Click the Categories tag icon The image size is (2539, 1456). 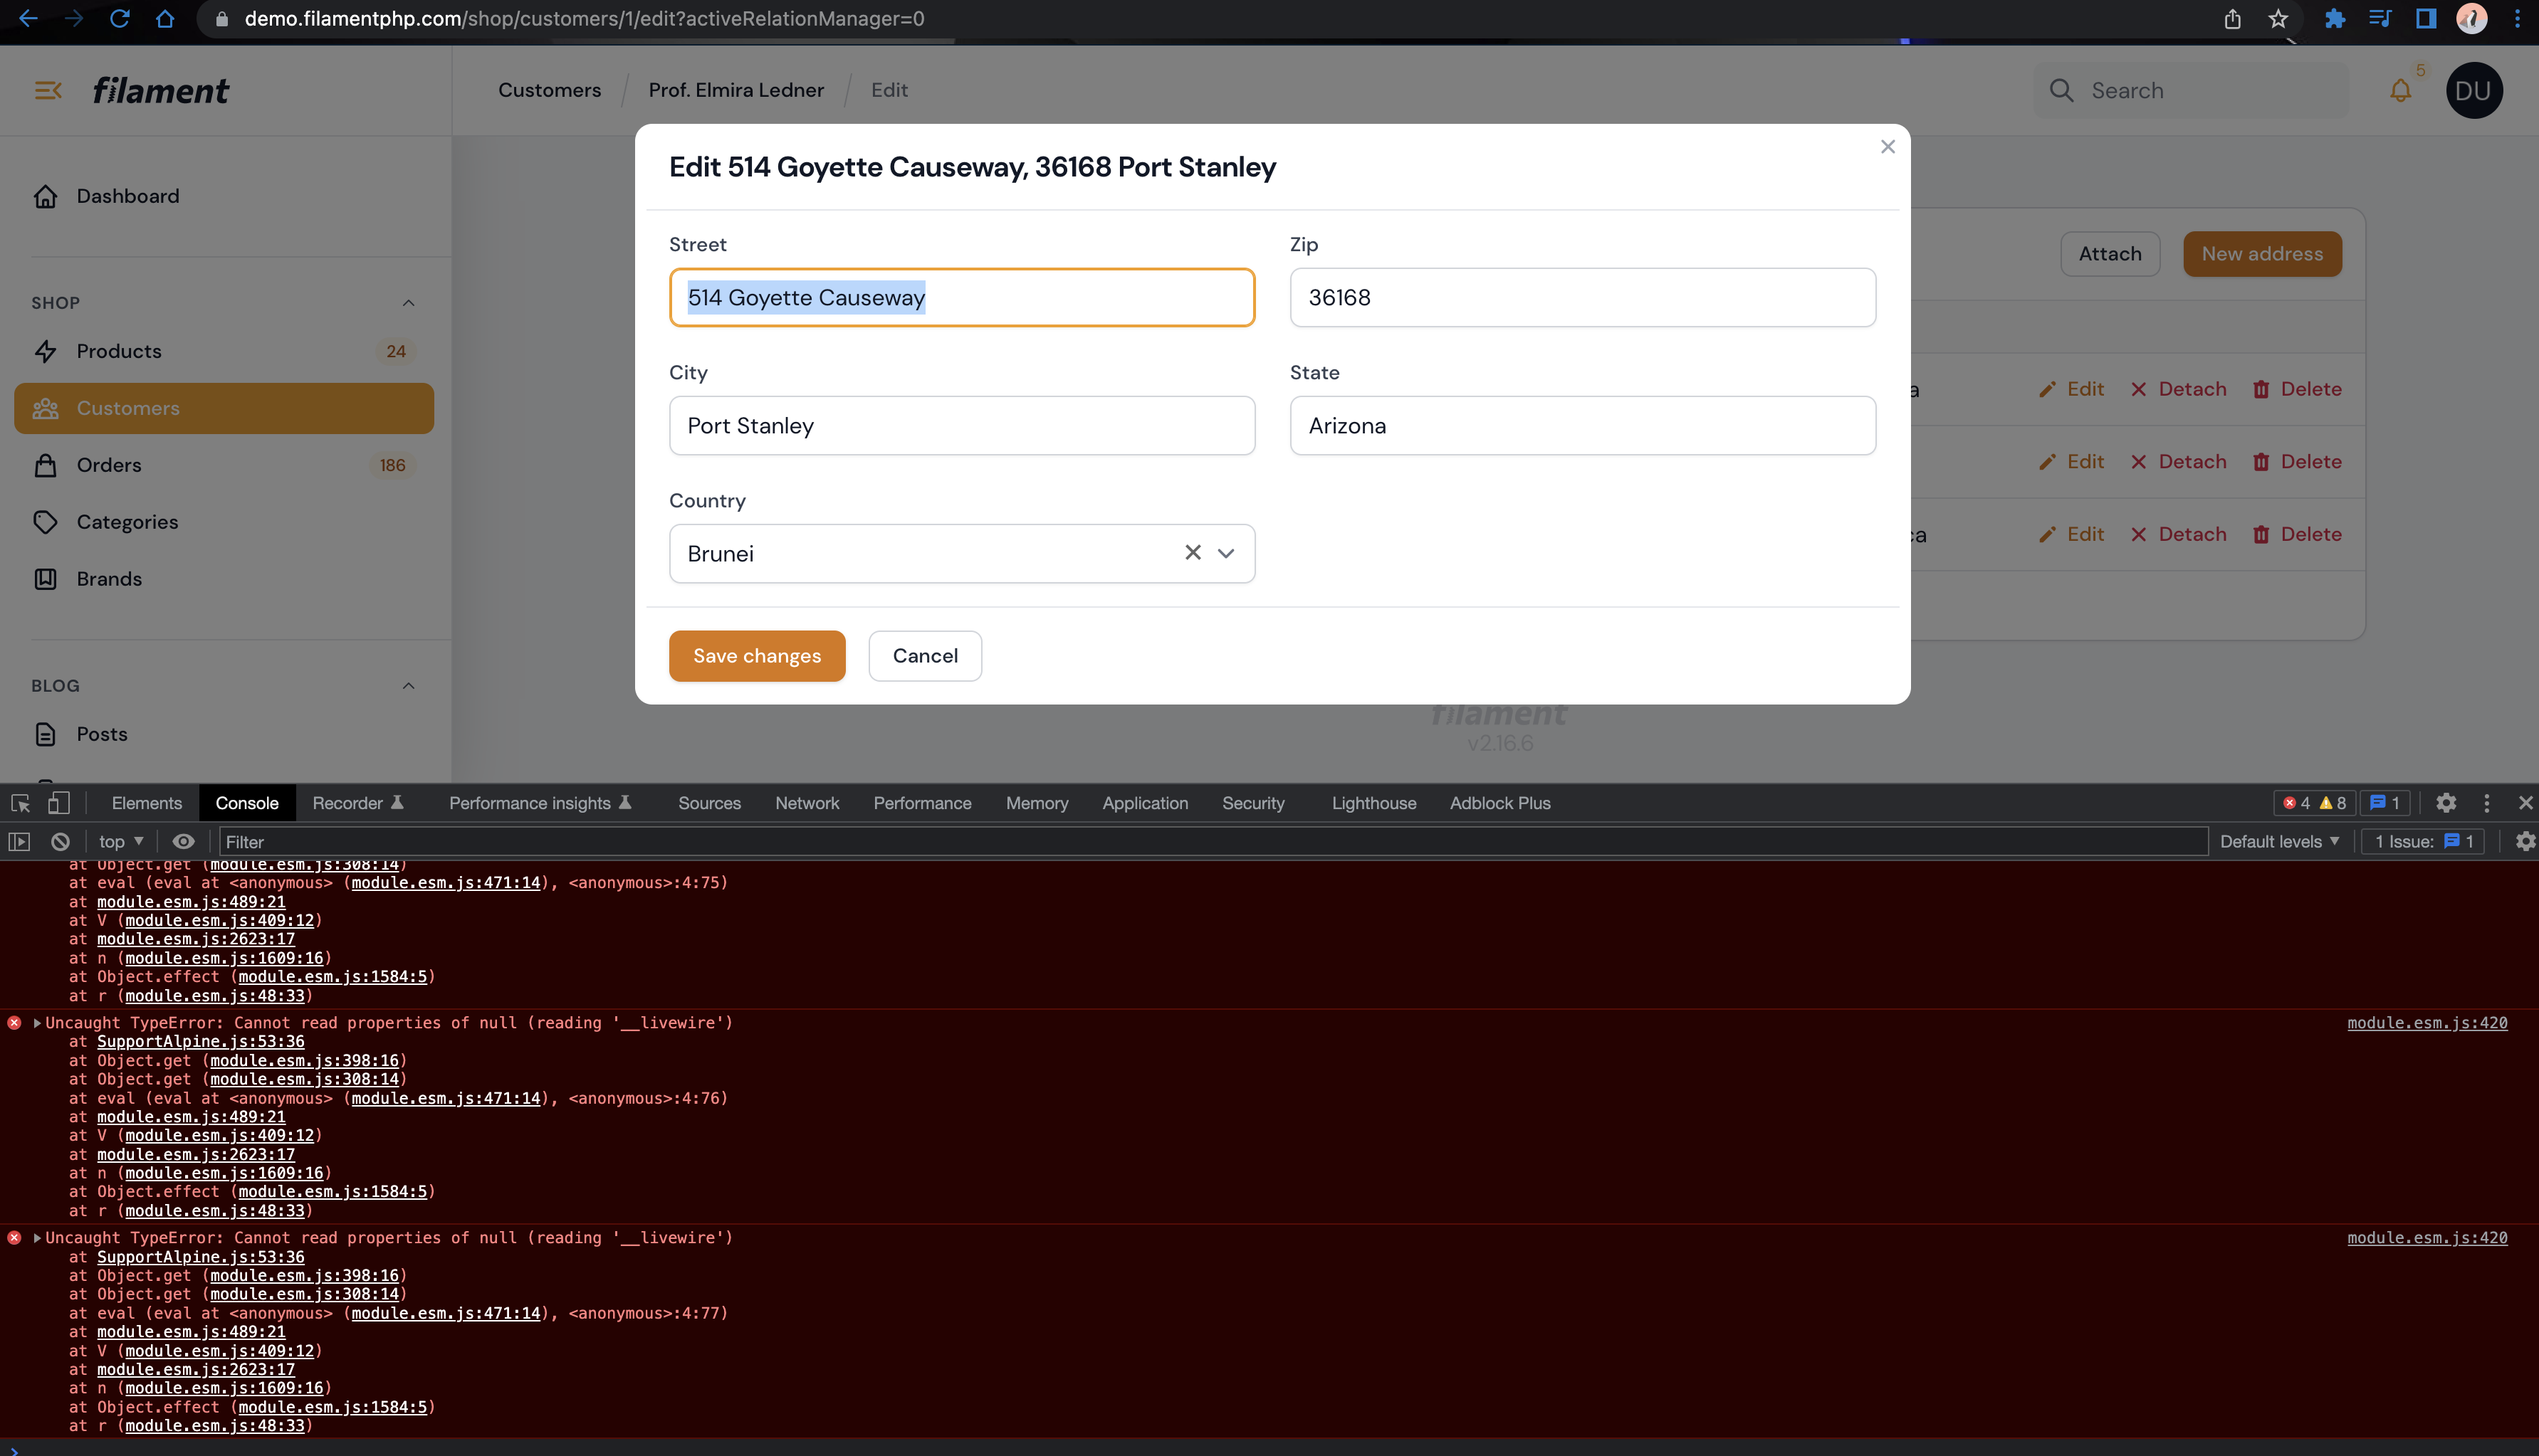click(46, 521)
